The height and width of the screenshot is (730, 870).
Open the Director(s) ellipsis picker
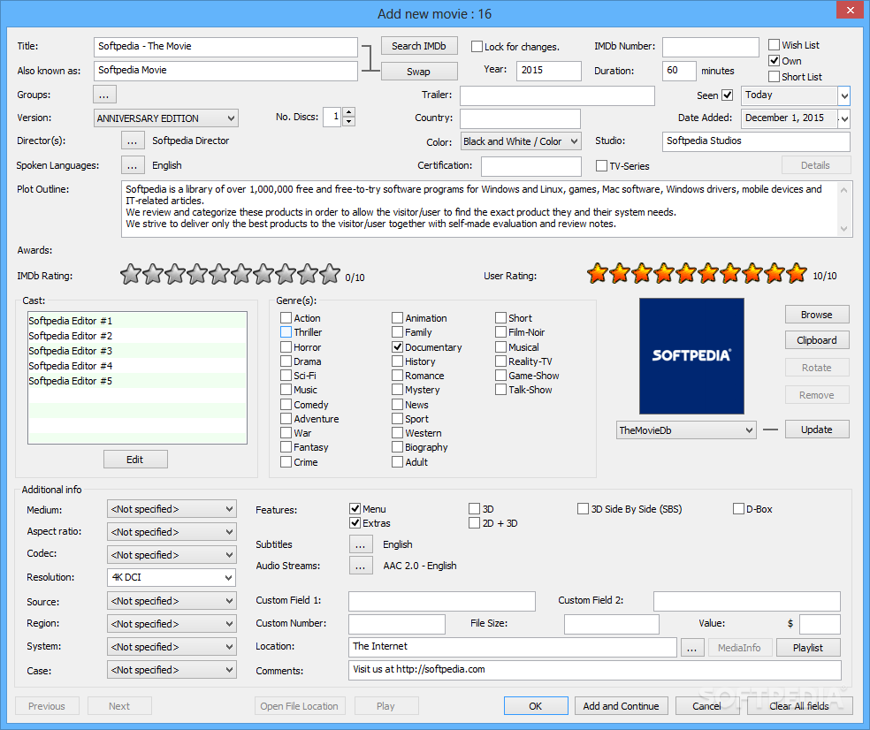(132, 141)
